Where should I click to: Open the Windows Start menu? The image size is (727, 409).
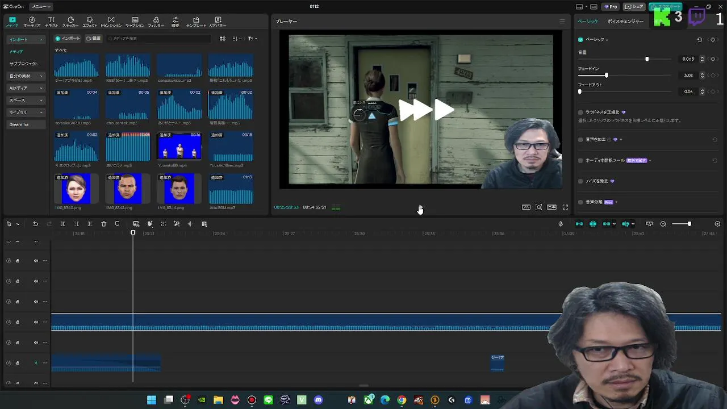[152, 400]
